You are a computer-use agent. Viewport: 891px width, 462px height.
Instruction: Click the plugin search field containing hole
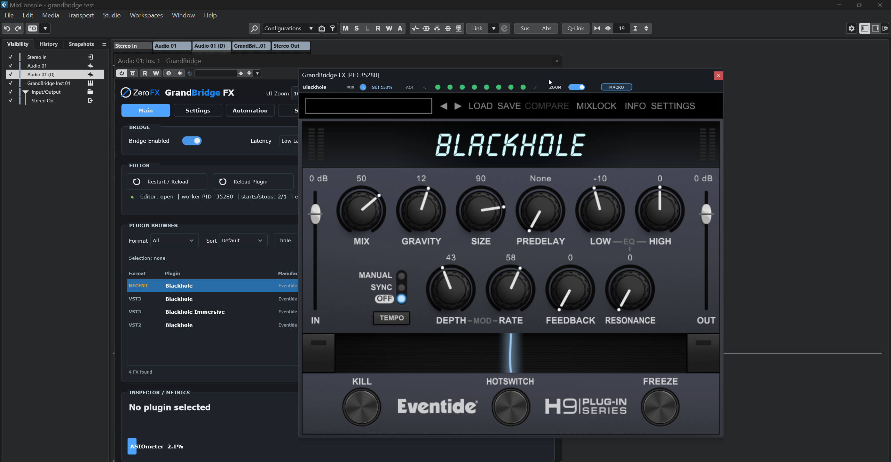287,241
